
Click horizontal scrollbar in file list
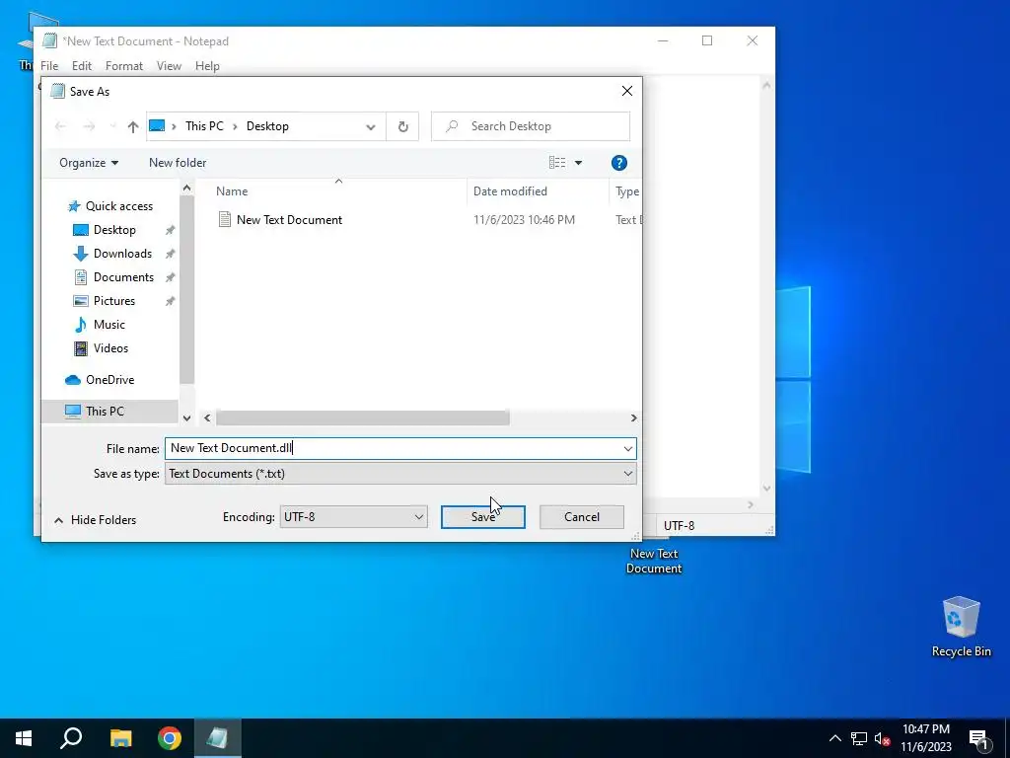363,418
